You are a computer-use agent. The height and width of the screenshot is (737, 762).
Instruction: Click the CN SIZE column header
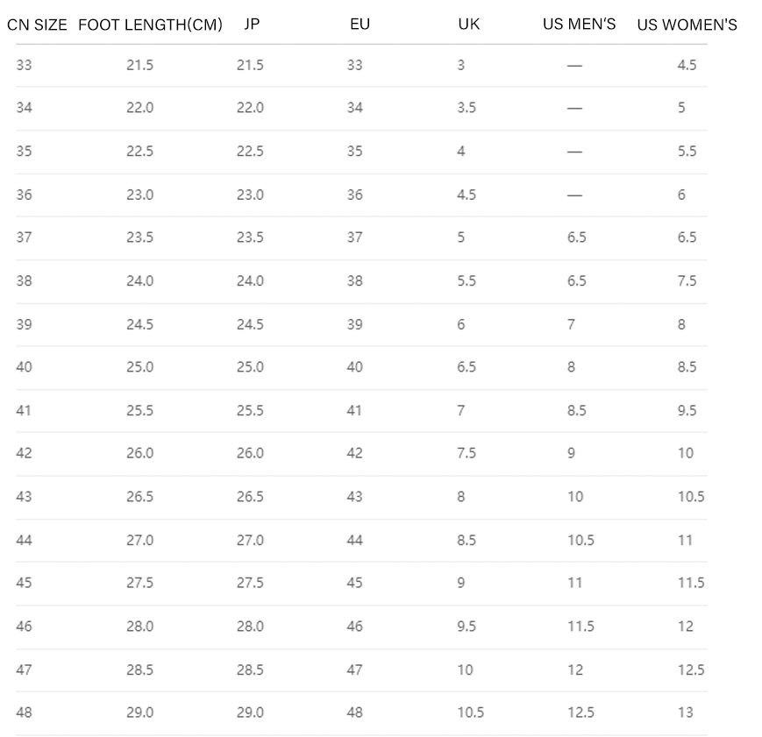tap(37, 25)
